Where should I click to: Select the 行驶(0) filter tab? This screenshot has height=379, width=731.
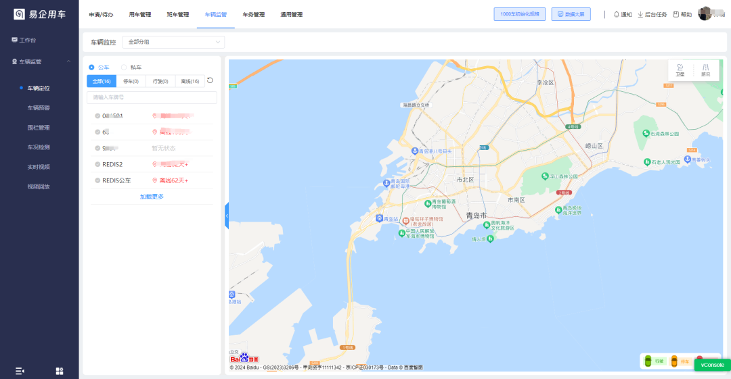pyautogui.click(x=160, y=82)
